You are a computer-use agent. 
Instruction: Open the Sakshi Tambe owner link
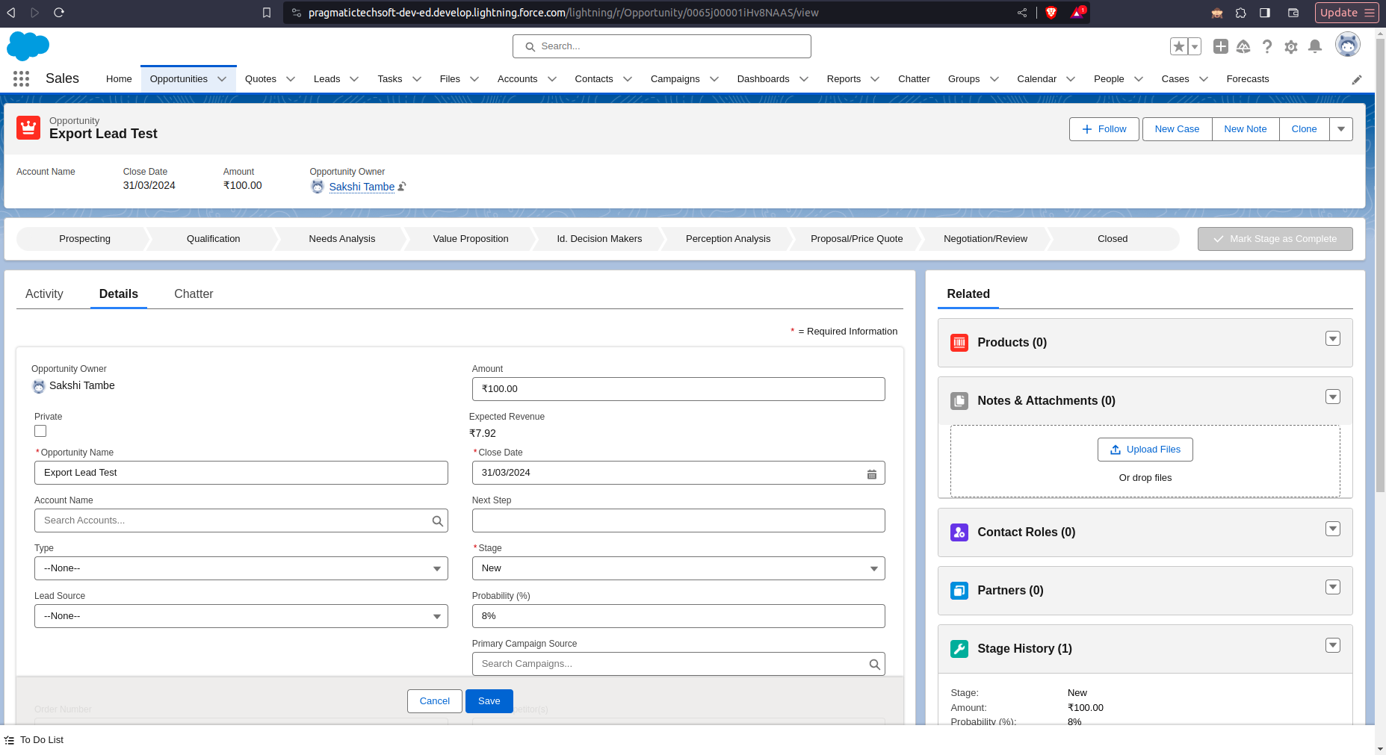[x=362, y=187]
